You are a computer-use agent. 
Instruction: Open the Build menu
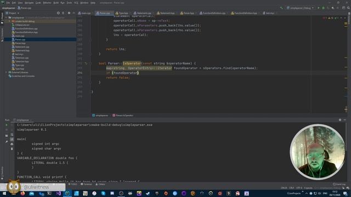(x=56, y=3)
